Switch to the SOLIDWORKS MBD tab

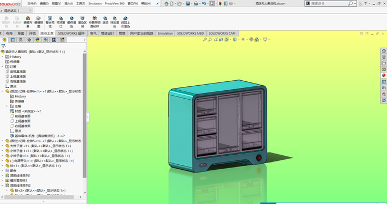190,33
